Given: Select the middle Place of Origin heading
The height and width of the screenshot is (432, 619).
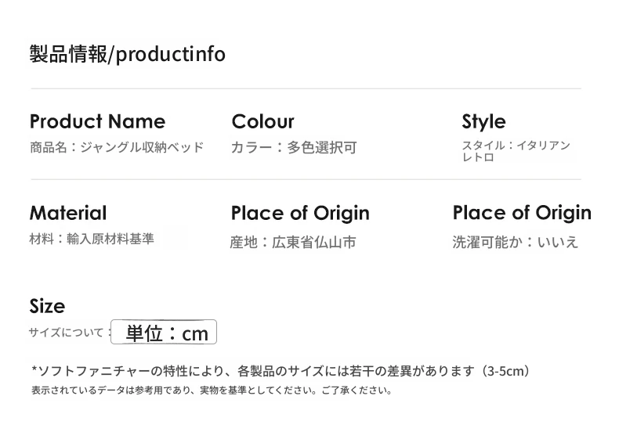Looking at the screenshot, I should (x=300, y=213).
